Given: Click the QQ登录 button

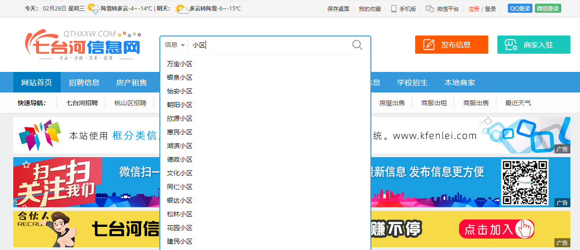Looking at the screenshot, I should (520, 9).
